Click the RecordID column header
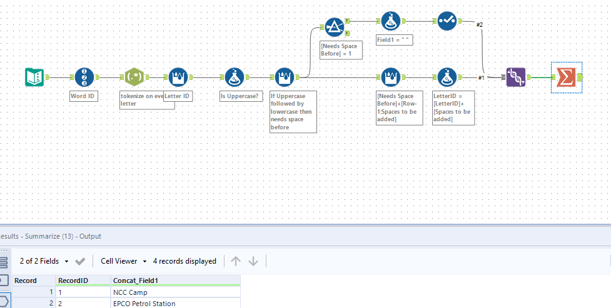Image resolution: width=611 pixels, height=308 pixels. [83, 281]
